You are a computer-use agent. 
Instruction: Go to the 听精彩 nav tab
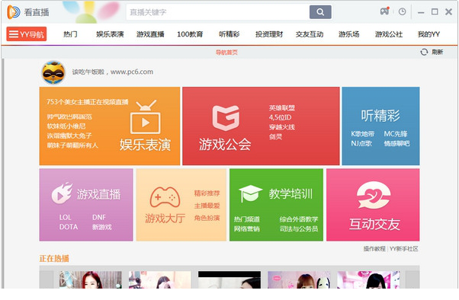pos(230,34)
